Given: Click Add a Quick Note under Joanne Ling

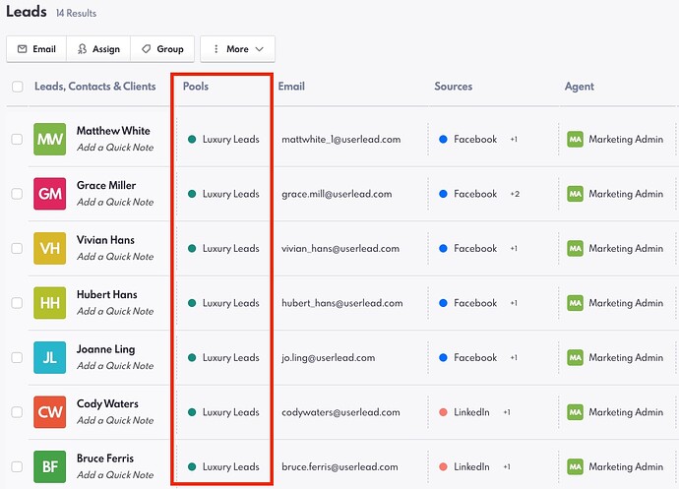Looking at the screenshot, I should (x=115, y=366).
